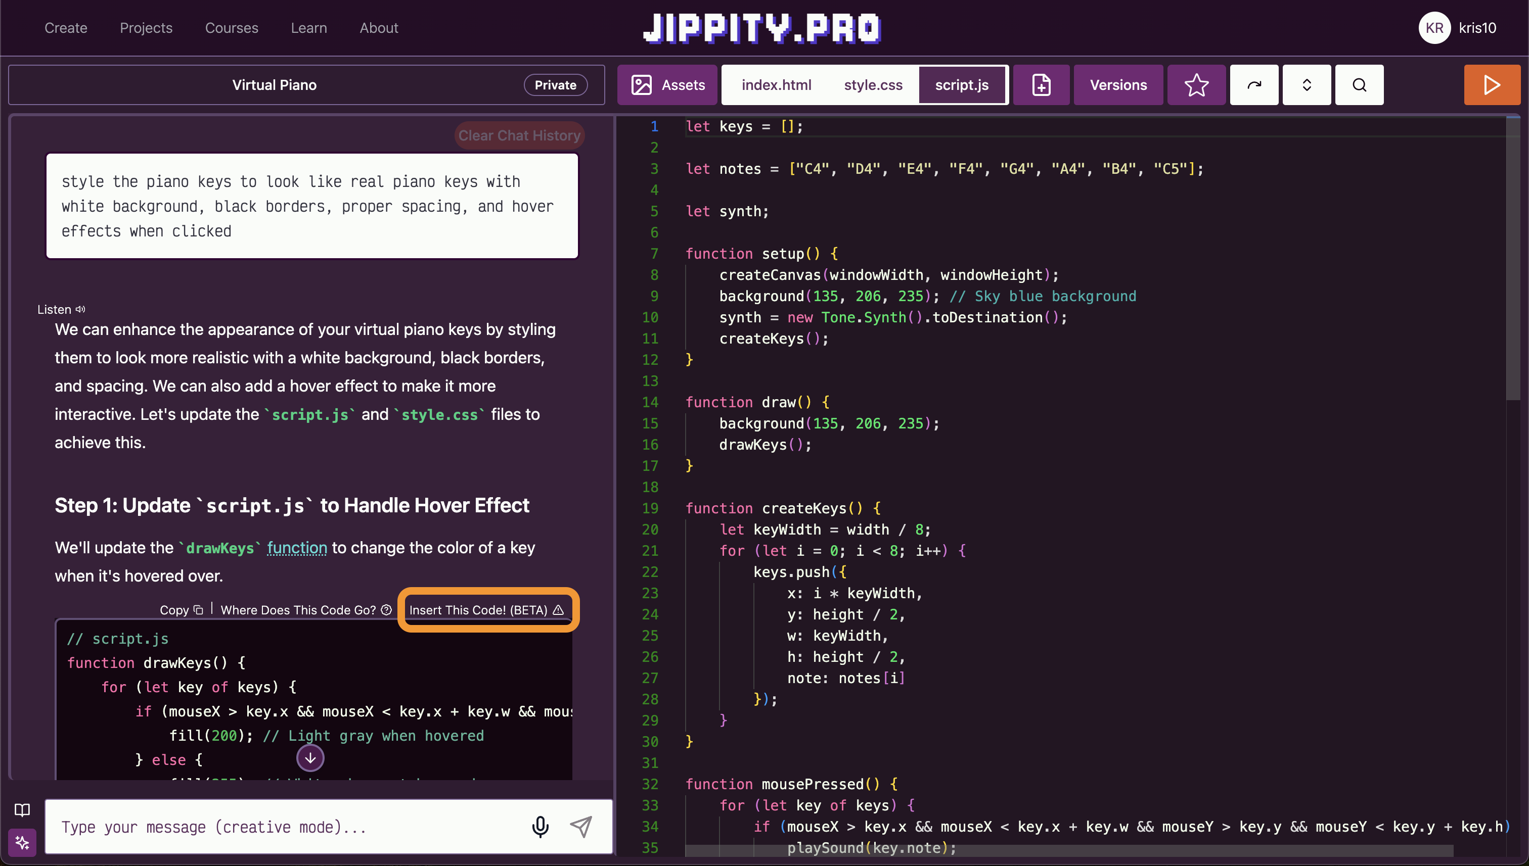Open the book icon in sidebar

pyautogui.click(x=22, y=809)
